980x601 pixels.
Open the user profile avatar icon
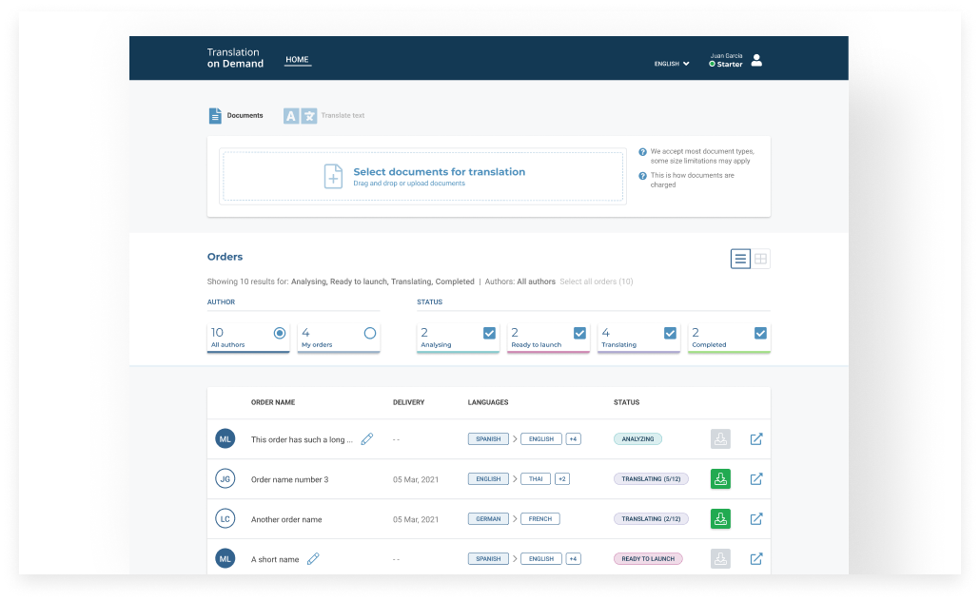(x=756, y=60)
